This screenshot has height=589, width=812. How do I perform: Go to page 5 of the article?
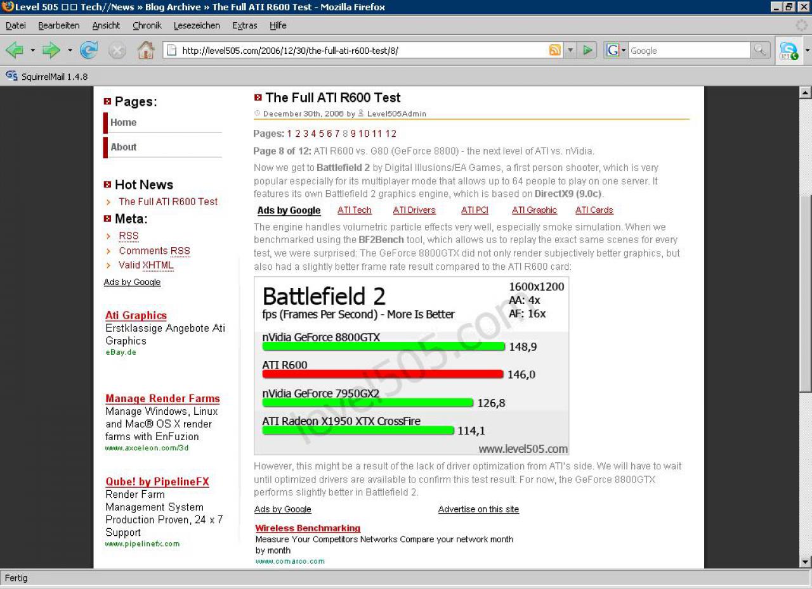(x=321, y=134)
